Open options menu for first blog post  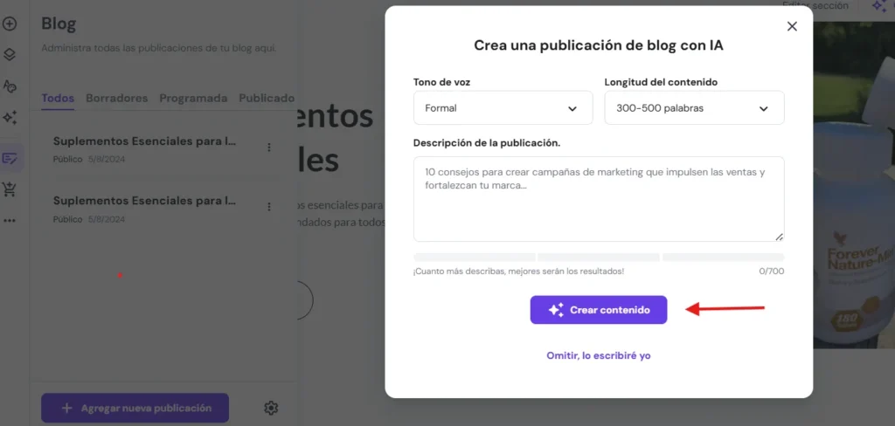(269, 147)
